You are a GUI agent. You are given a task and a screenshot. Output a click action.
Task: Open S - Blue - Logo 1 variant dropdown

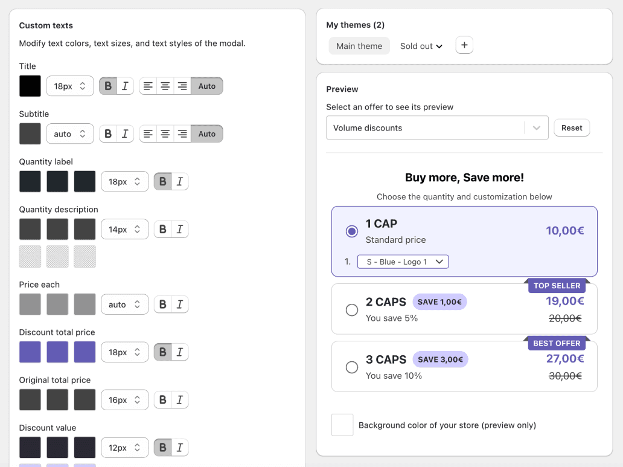pos(403,262)
